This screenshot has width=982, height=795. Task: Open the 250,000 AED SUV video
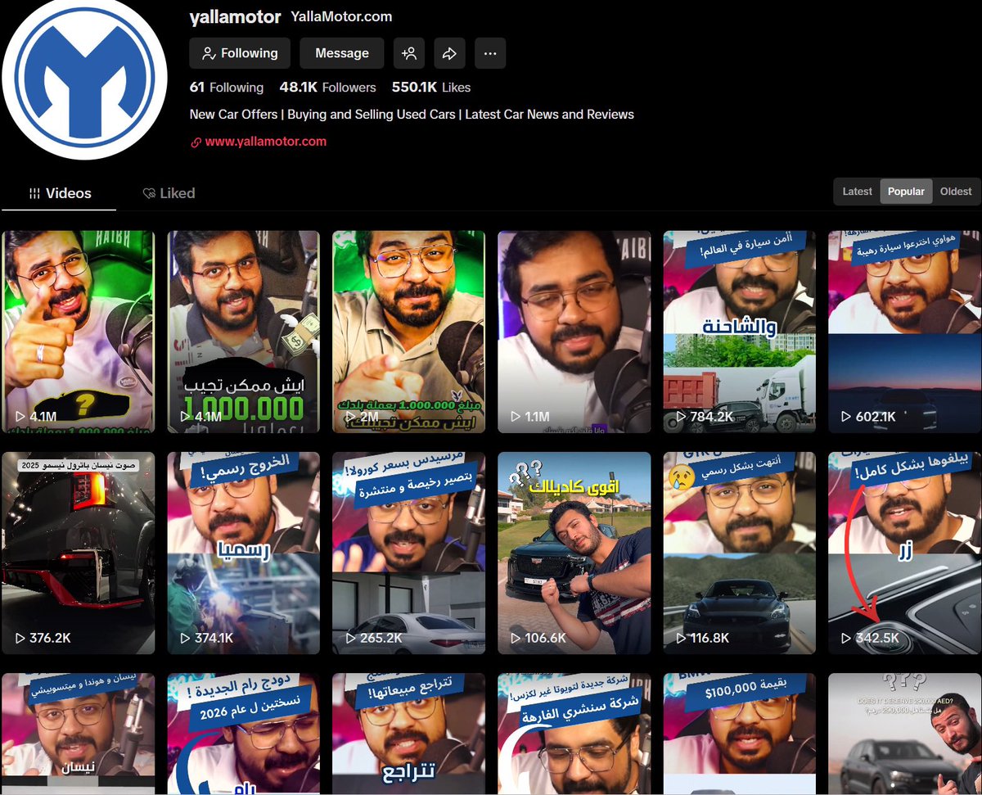(x=904, y=734)
